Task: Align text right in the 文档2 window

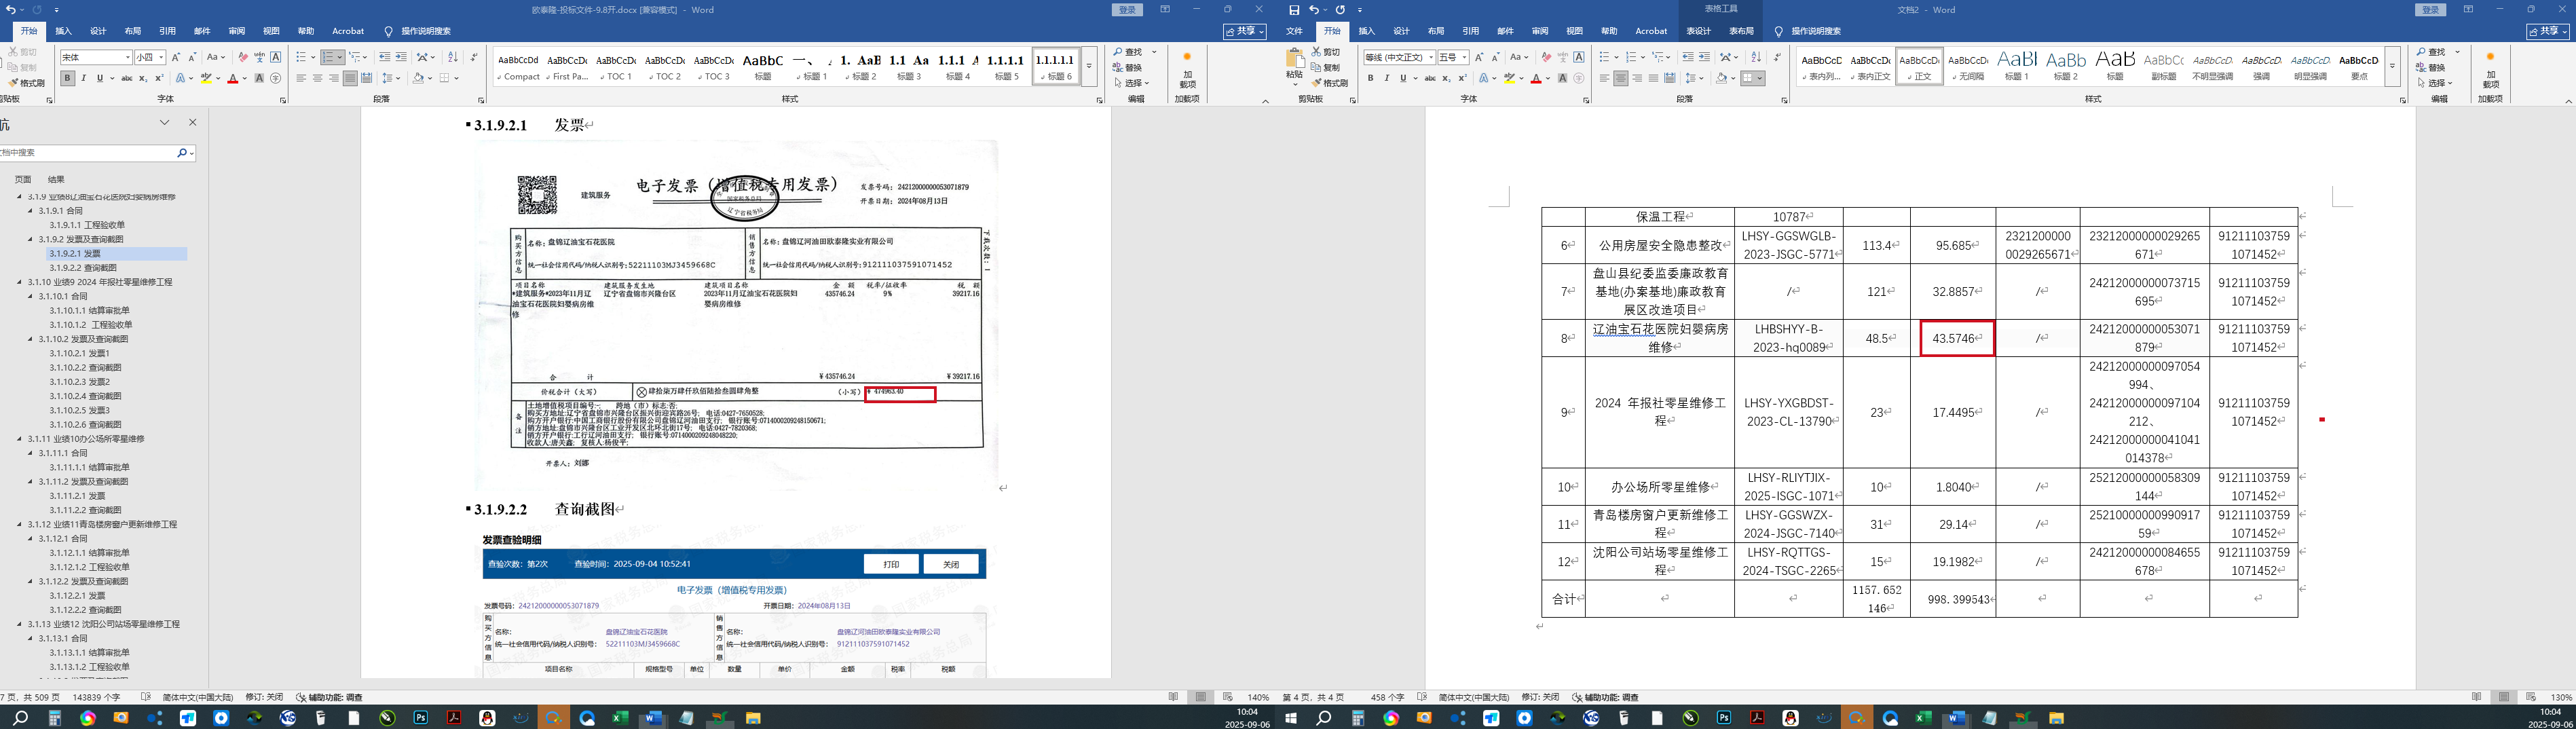Action: click(1637, 78)
